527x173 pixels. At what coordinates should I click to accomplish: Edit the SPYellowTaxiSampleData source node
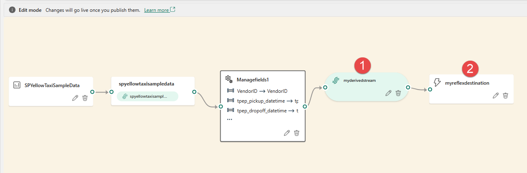(x=75, y=98)
